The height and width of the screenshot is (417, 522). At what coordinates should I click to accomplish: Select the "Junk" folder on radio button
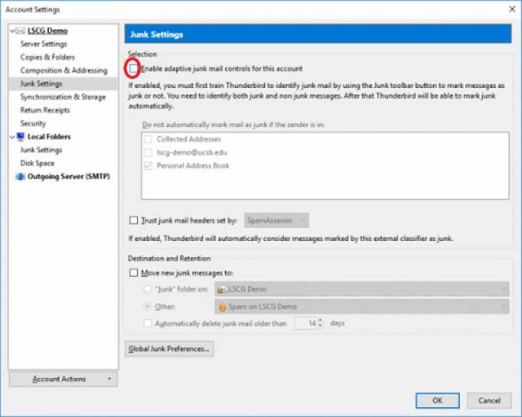(x=148, y=289)
